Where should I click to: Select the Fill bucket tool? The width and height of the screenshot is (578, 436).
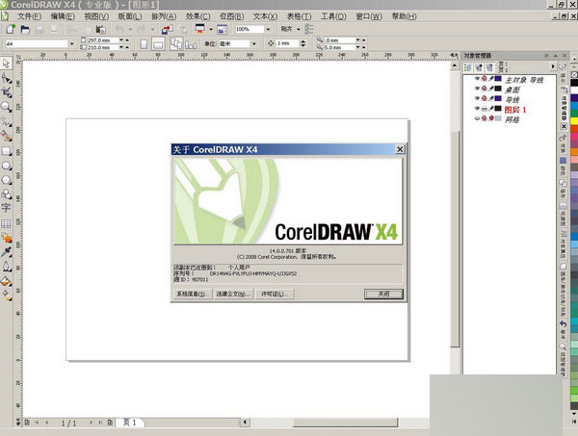[6, 281]
